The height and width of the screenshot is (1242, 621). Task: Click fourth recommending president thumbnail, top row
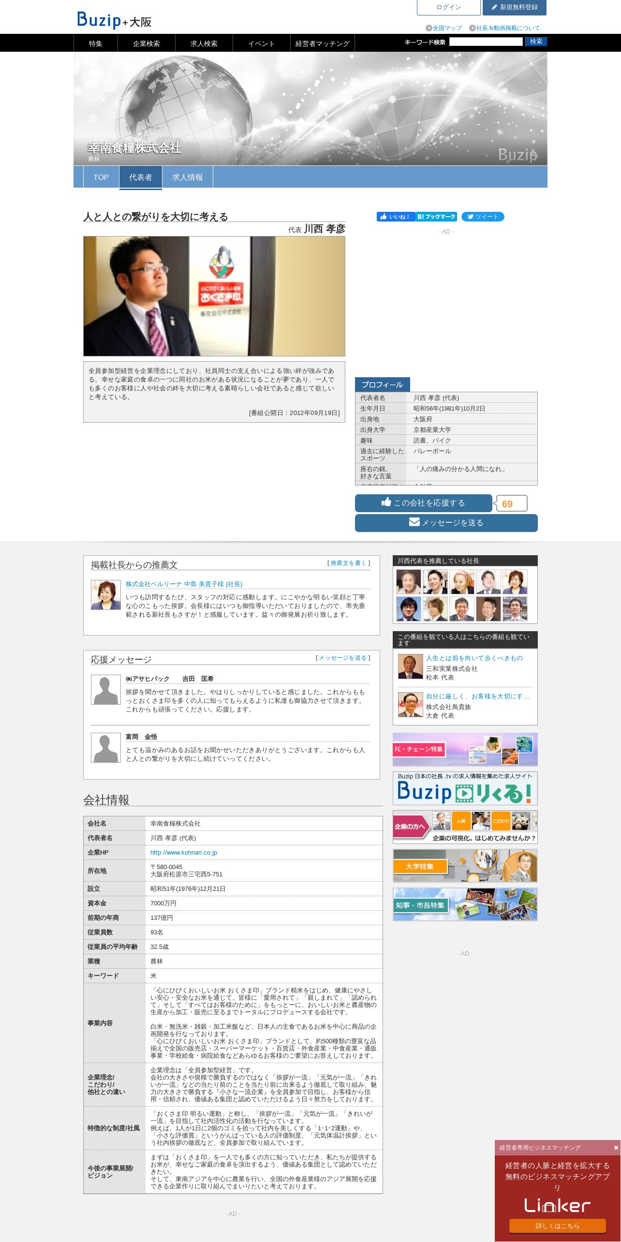(x=488, y=581)
